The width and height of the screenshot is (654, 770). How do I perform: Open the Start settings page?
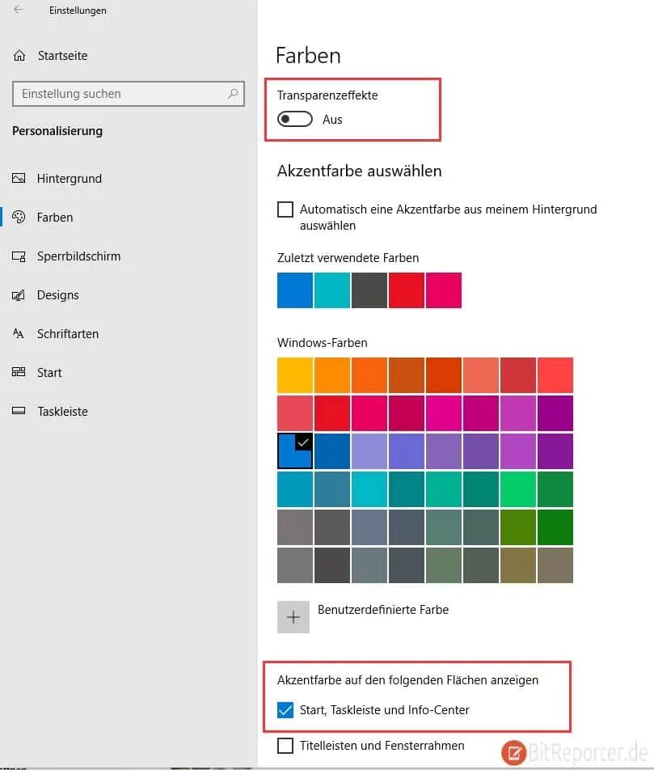[49, 373]
